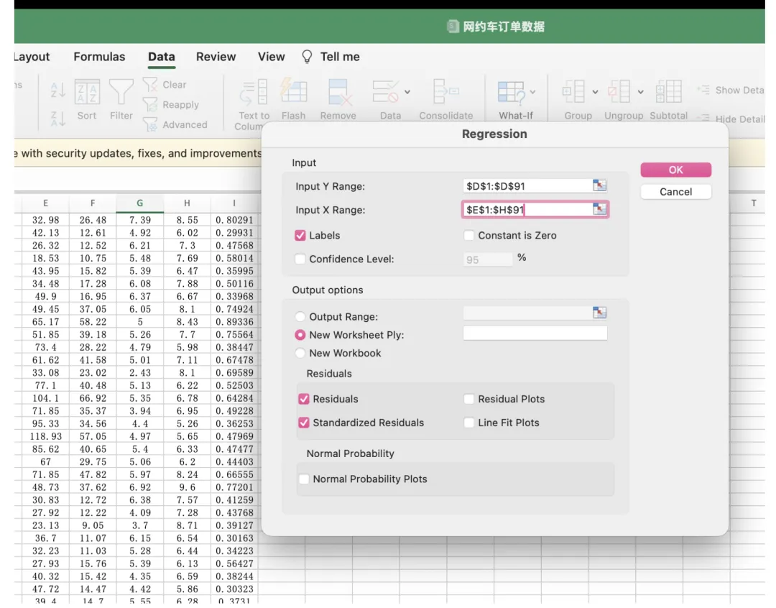Select column T header
776x608 pixels.
[x=753, y=203]
